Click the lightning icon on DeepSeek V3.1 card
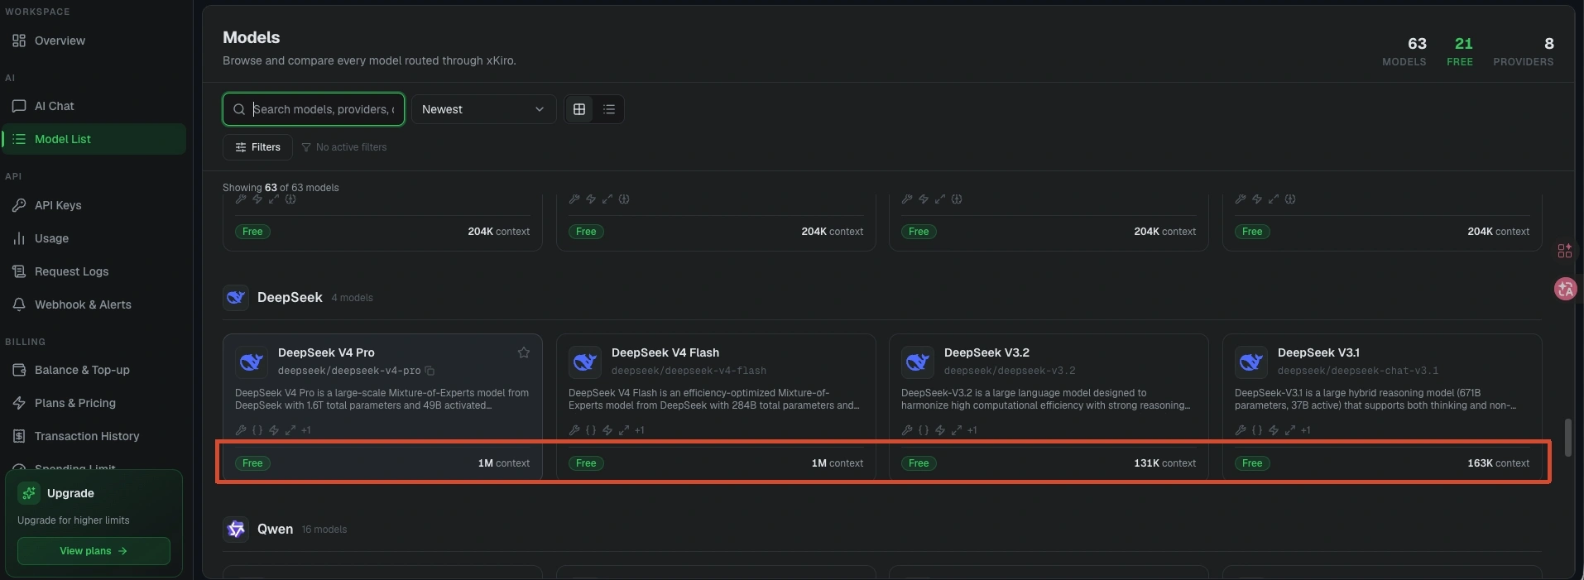 coord(1274,430)
